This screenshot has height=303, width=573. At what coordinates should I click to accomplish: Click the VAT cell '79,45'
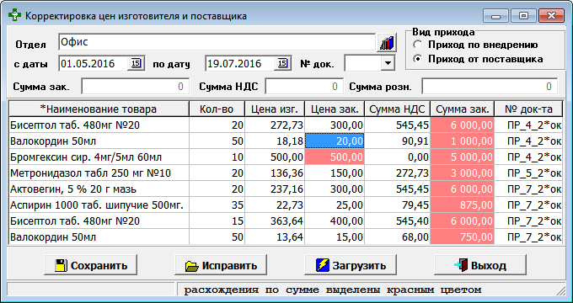coord(397,205)
